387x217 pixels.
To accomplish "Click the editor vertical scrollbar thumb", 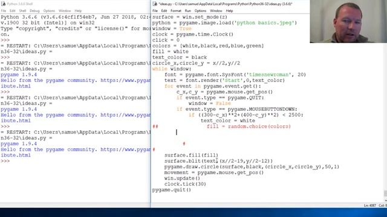I will [x=385, y=193].
